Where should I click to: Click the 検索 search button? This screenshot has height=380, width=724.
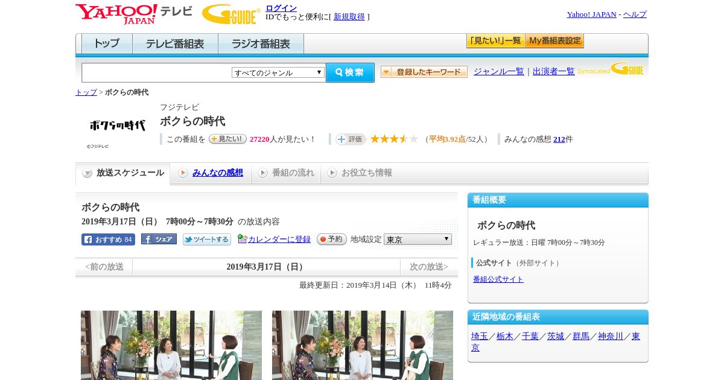(x=350, y=72)
